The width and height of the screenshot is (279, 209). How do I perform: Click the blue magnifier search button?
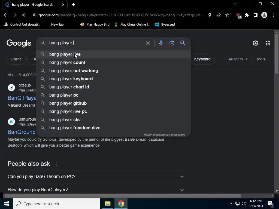click(183, 43)
